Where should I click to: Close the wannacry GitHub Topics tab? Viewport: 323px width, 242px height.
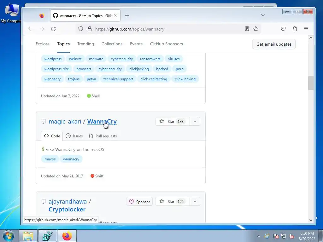[115, 15]
